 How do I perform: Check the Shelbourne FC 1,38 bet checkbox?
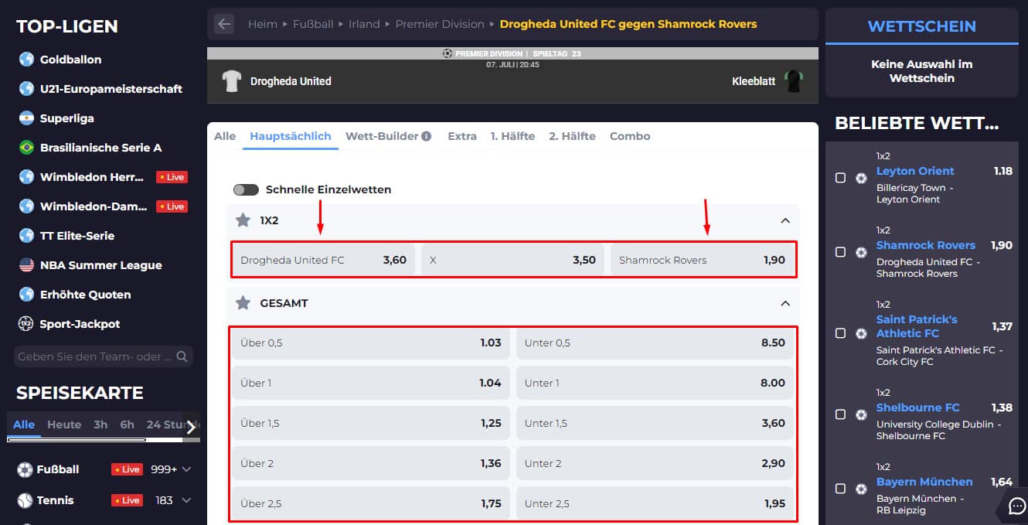840,414
